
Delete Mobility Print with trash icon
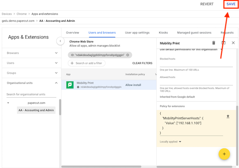tap(214, 43)
